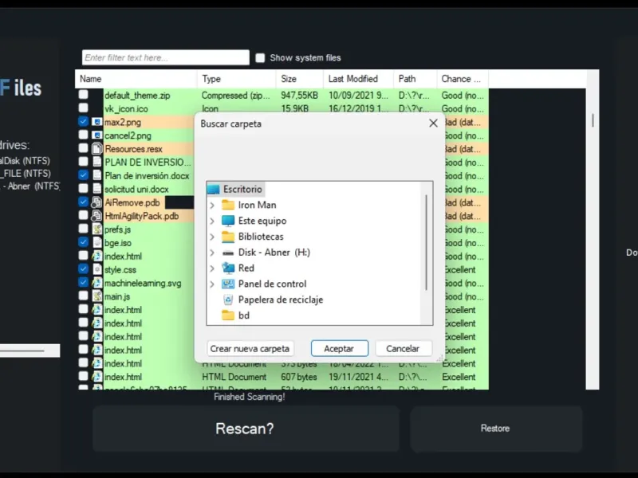Check the Resources.resx checkbox
This screenshot has width=638, height=478.
[x=84, y=148]
